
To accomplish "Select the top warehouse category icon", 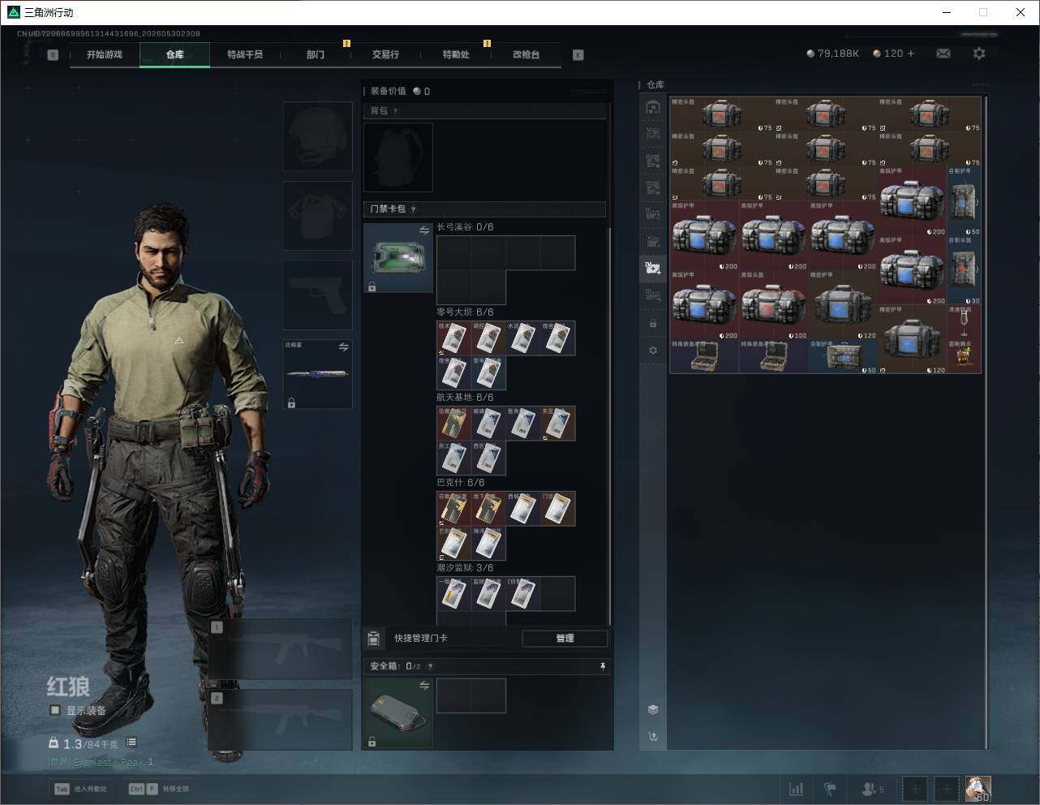I will point(653,107).
